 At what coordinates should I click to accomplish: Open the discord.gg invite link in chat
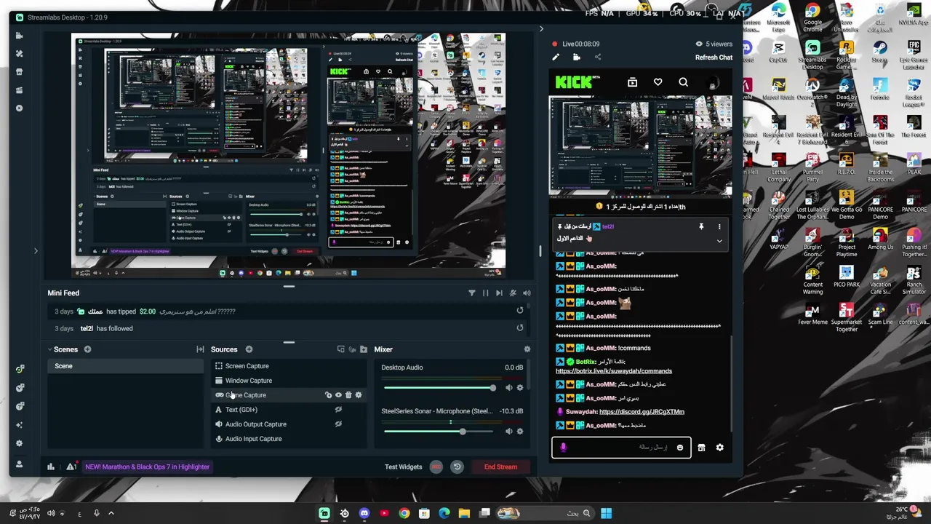(x=642, y=412)
